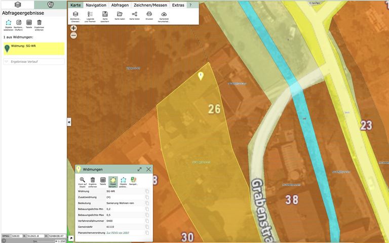Select the Widmung: SG-WR result entry

click(x=33, y=48)
